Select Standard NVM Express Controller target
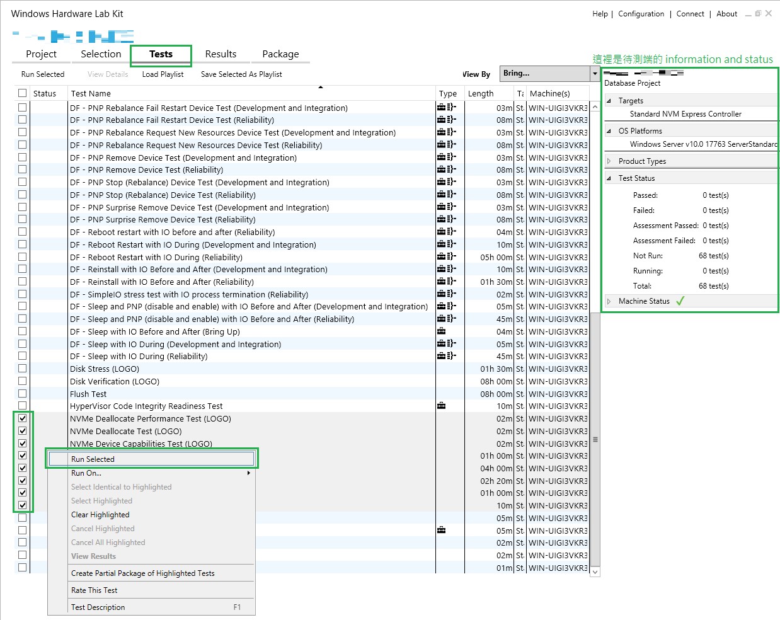 point(685,114)
